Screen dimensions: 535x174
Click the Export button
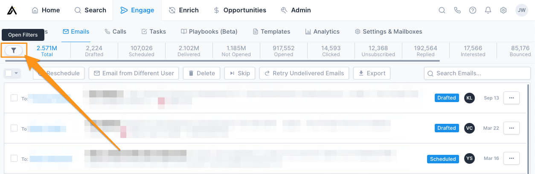372,73
